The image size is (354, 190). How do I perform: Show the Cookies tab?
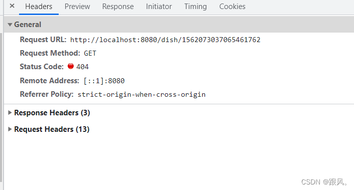(x=232, y=7)
